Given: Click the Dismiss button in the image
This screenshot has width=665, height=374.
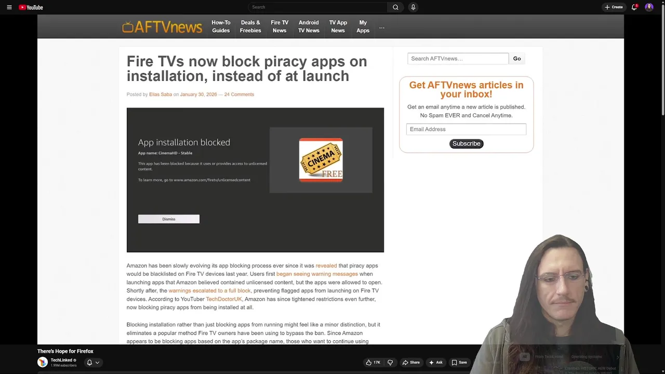Looking at the screenshot, I should [169, 219].
